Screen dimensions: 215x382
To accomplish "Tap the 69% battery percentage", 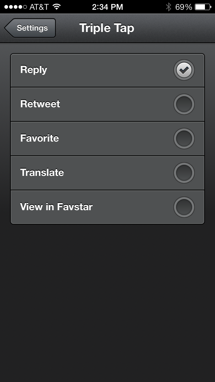I will (183, 7).
